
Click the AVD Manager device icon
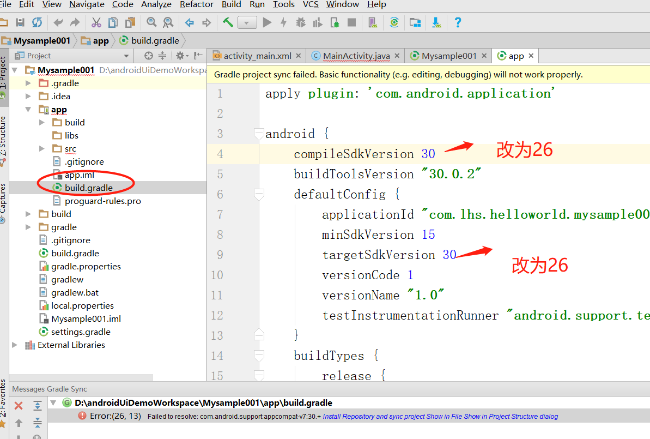pyautogui.click(x=373, y=22)
